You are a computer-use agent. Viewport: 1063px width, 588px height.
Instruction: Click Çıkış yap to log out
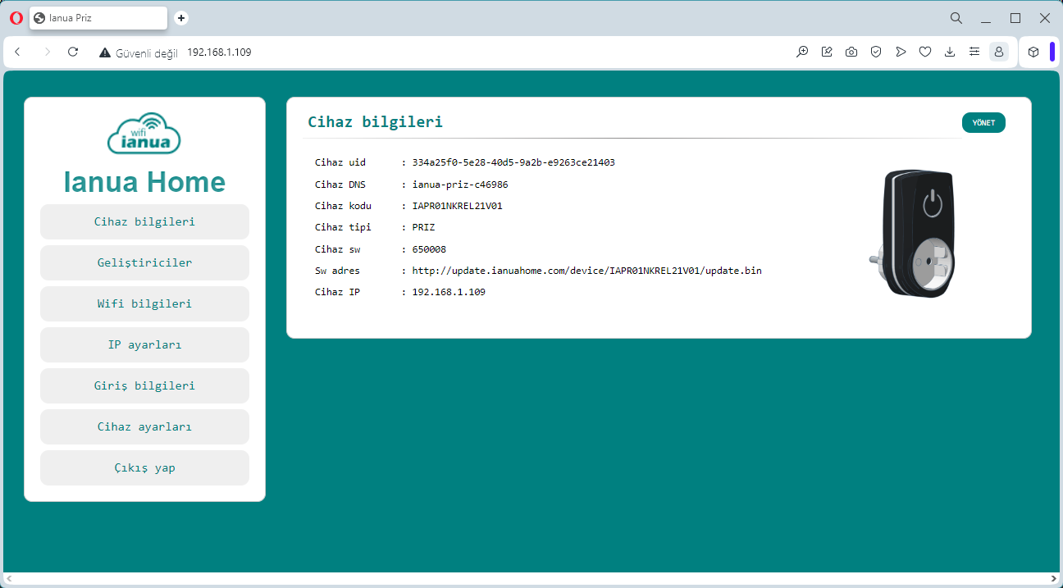pos(144,467)
